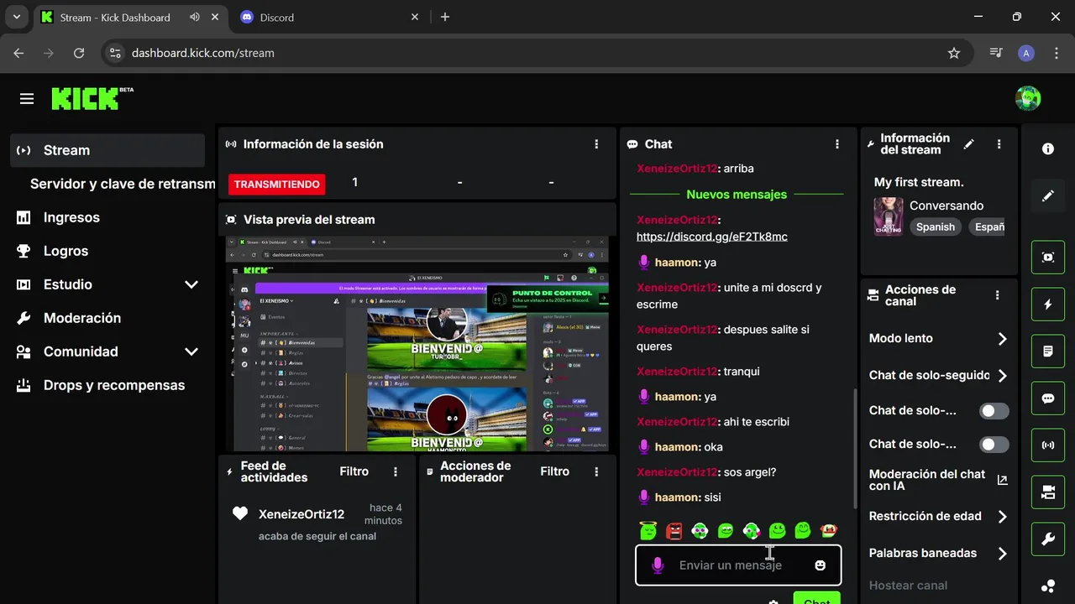Toggle the stream preview widget icon in right sidebar

(x=1048, y=258)
